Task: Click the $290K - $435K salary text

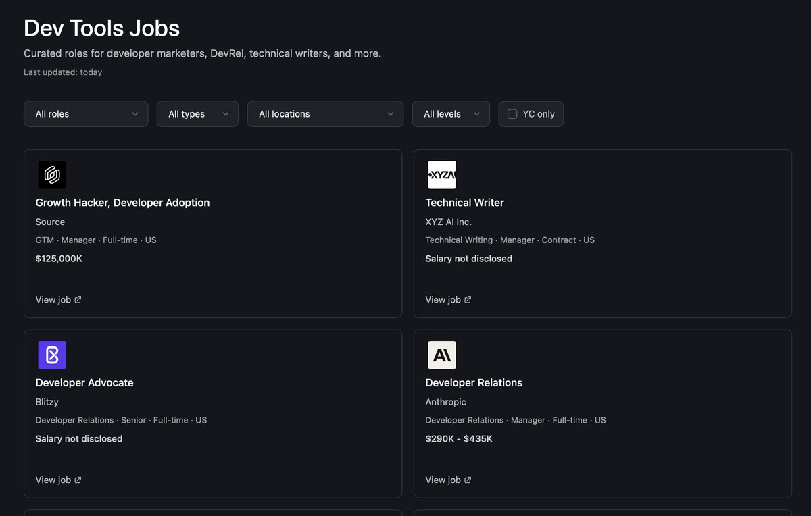Action: pyautogui.click(x=459, y=439)
